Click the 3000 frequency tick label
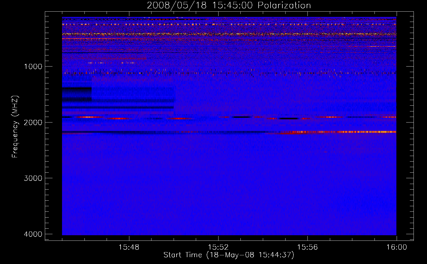Screen dimensions: 427x264 (33, 178)
